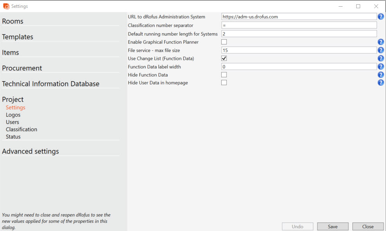
Task: Select Logos under Project
Action: [x=13, y=115]
